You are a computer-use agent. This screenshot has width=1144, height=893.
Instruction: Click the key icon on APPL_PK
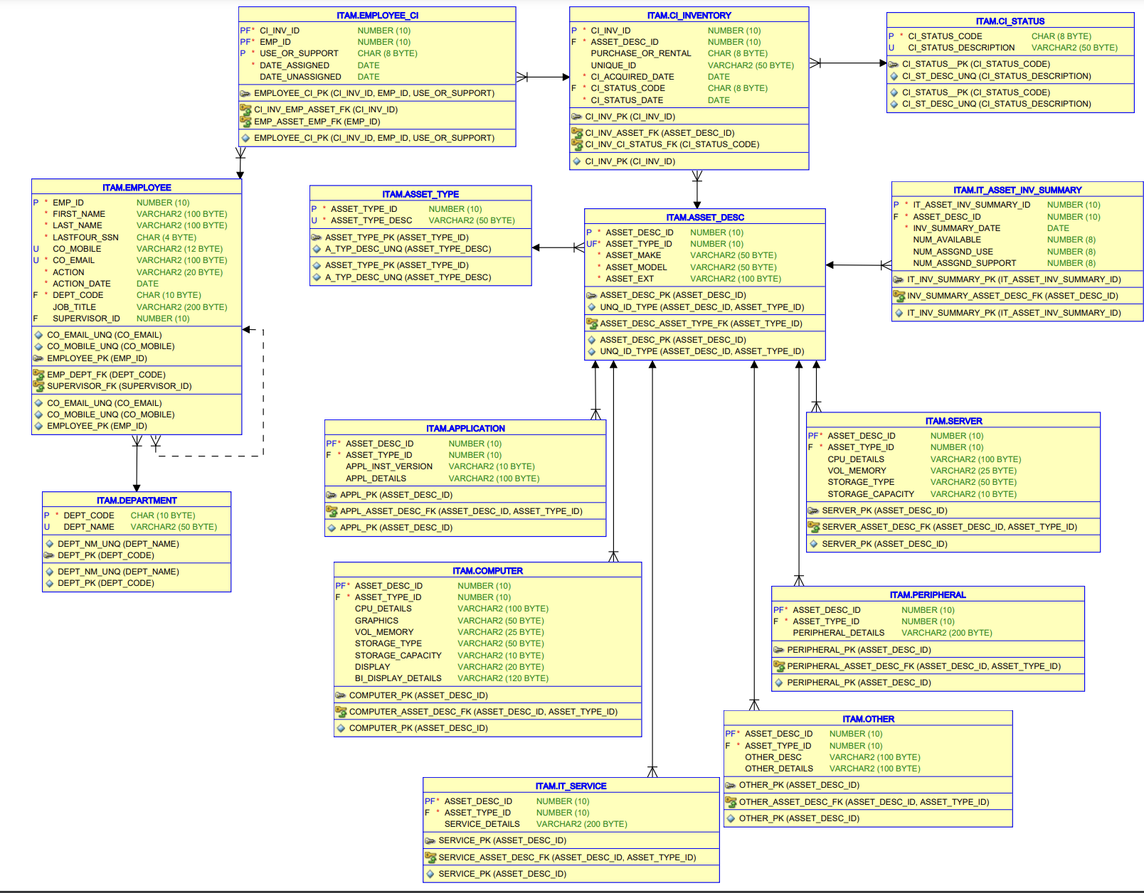point(332,494)
